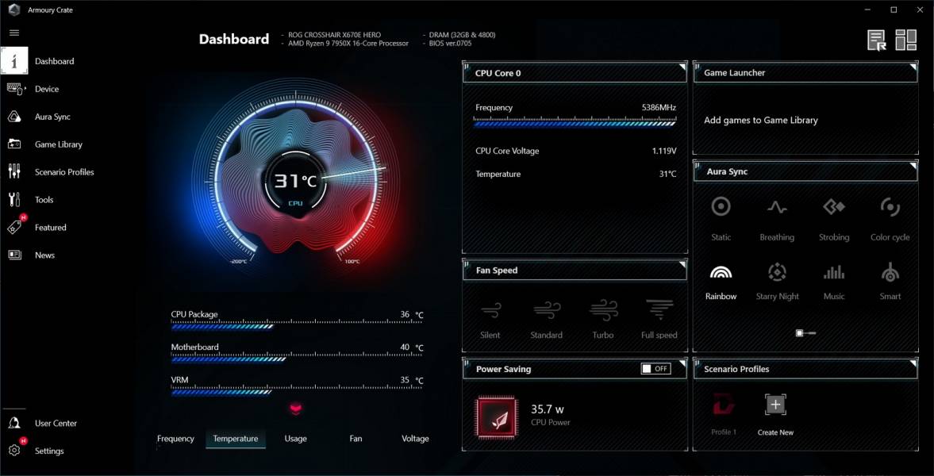Click the 35.7 w CPU power reading
Screen dimensions: 934x476
548,409
